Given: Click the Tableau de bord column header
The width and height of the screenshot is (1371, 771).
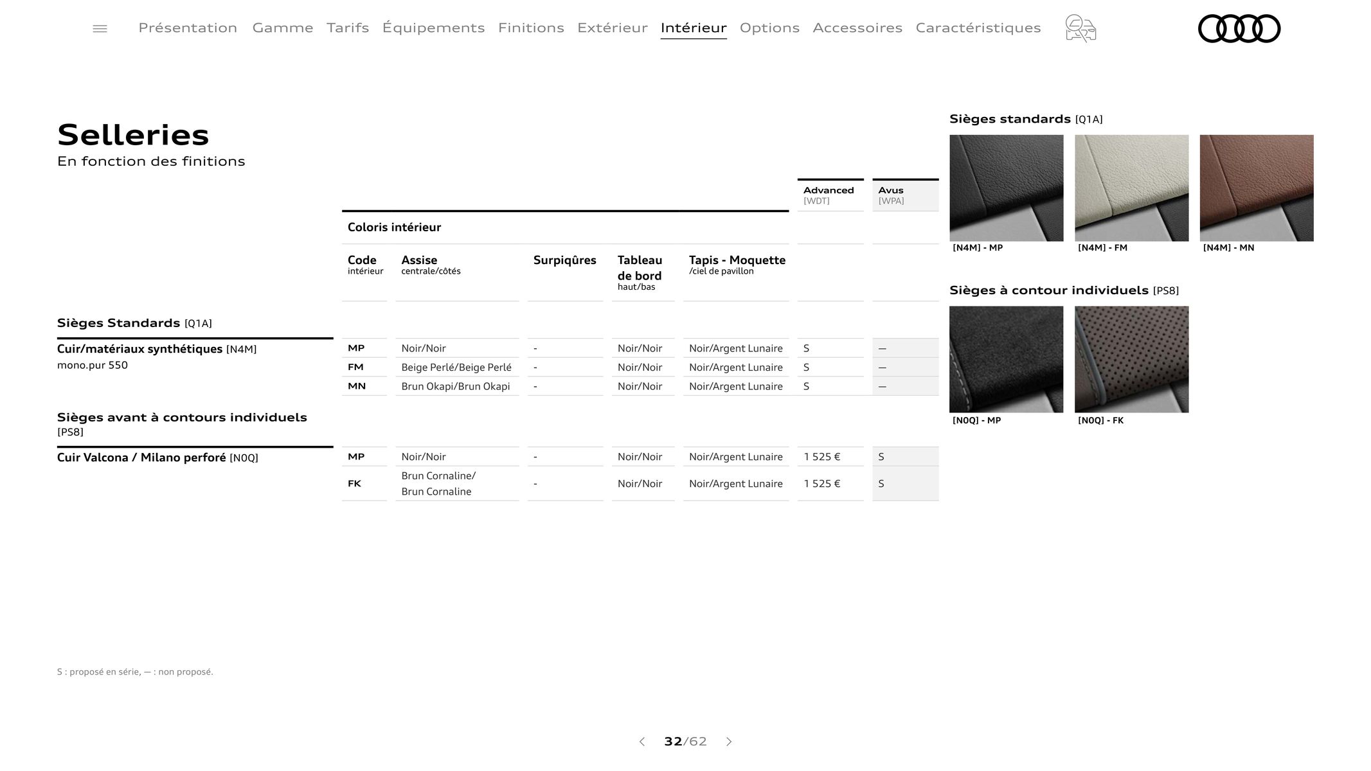Looking at the screenshot, I should pyautogui.click(x=640, y=272).
